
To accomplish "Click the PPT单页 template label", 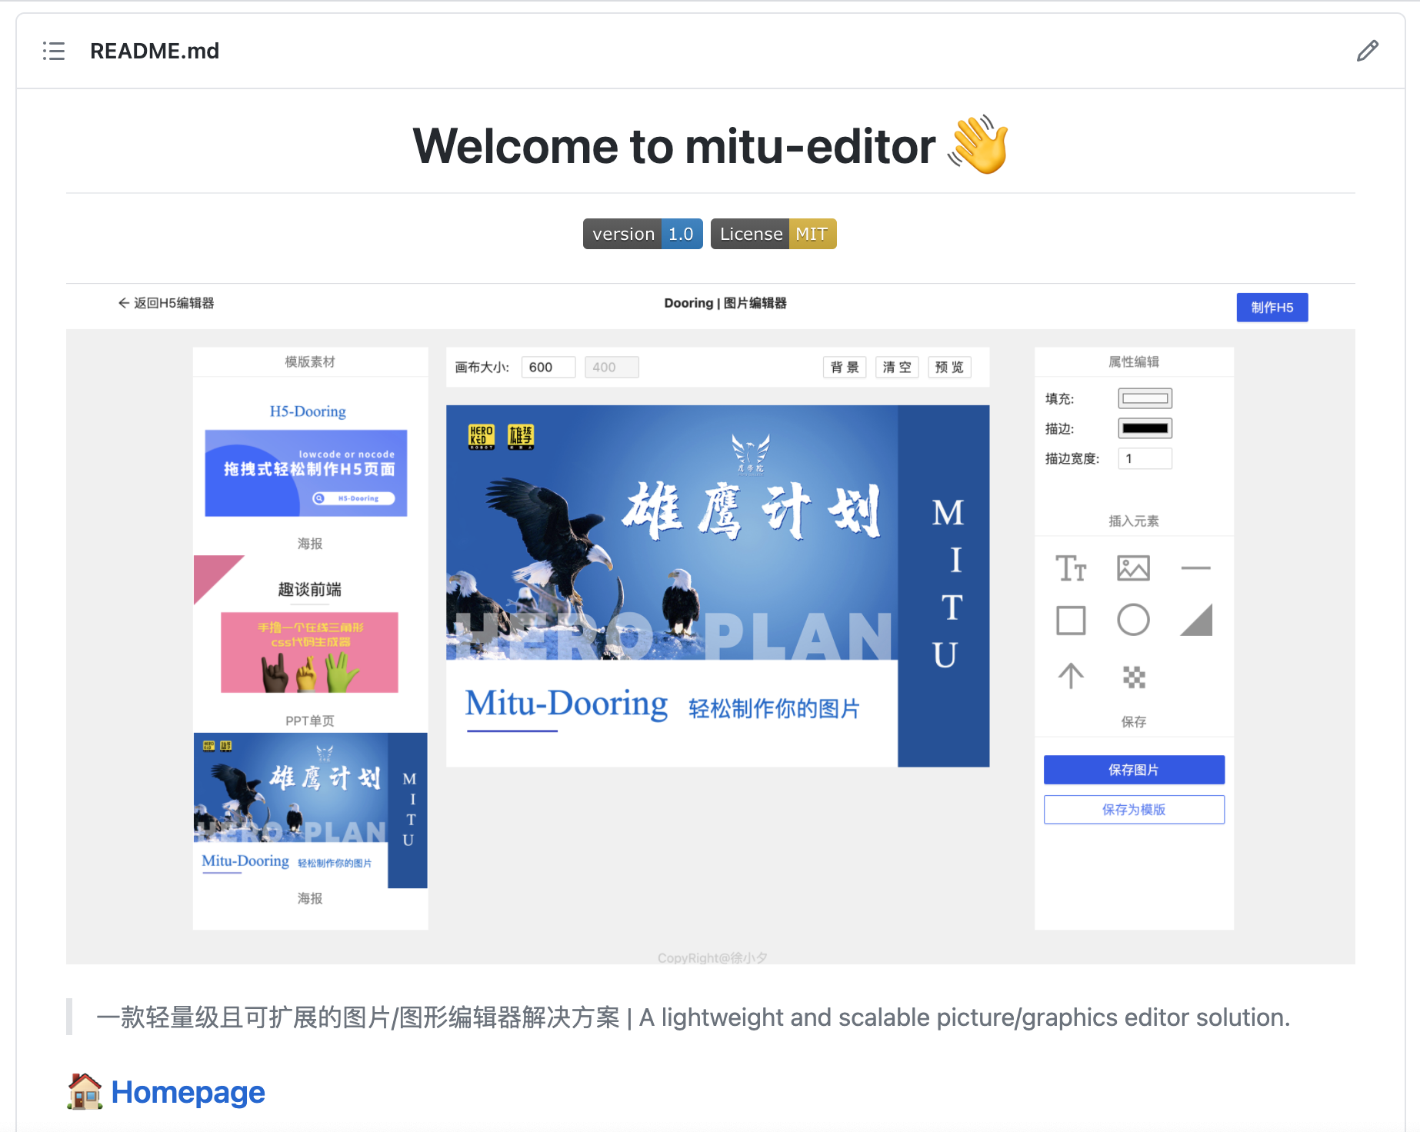I will tap(310, 721).
